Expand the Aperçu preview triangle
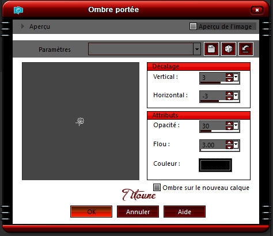 point(22,26)
